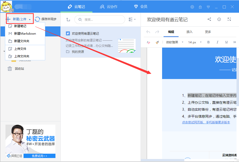This screenshot has height=162, width=239.
Task: Toggle bold formatting on selected text
Action: tap(208, 42)
